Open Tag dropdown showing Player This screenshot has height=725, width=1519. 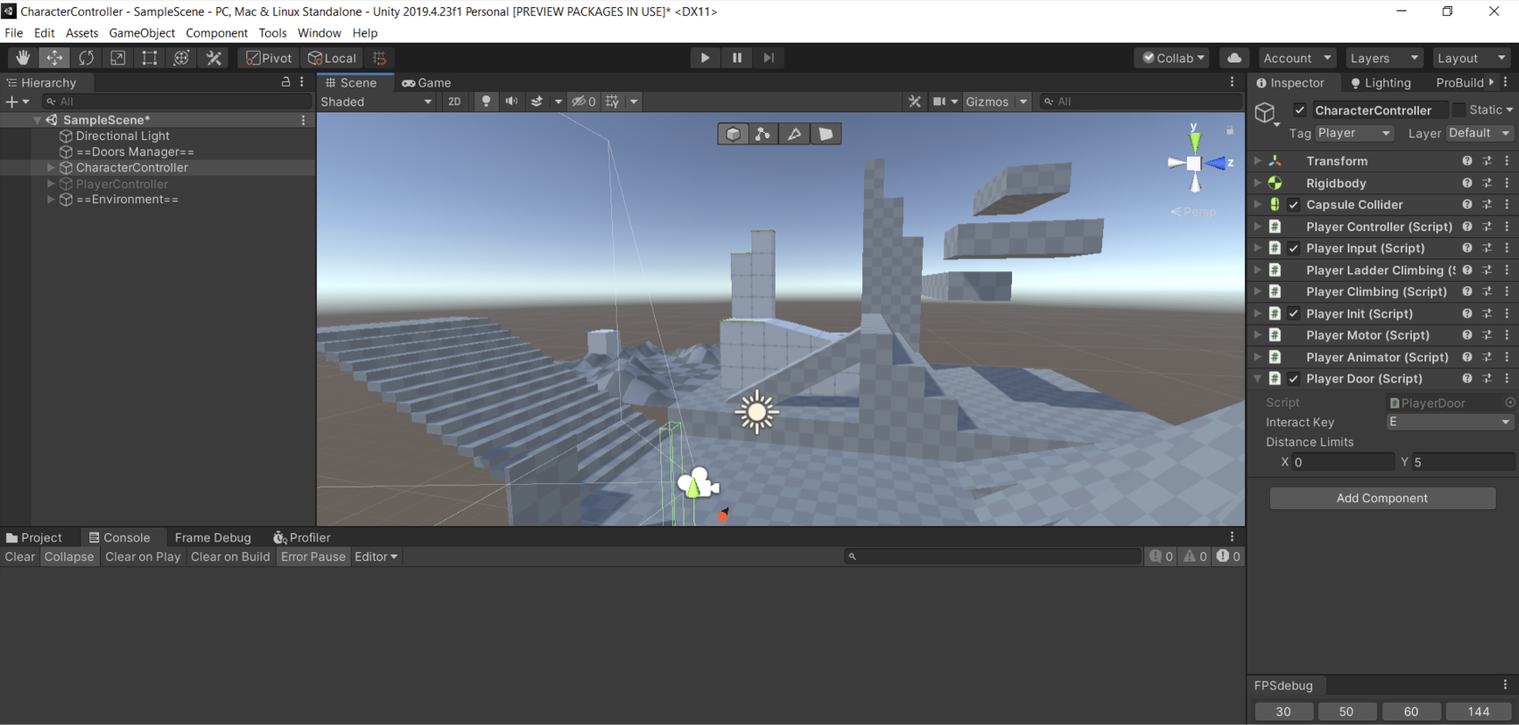(1354, 133)
